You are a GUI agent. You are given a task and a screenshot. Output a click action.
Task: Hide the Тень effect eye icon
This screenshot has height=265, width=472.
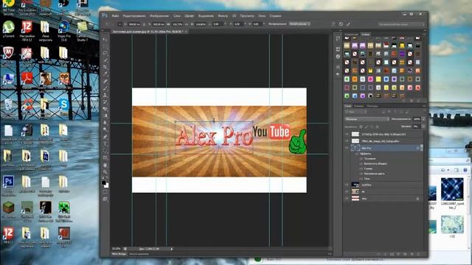361,178
